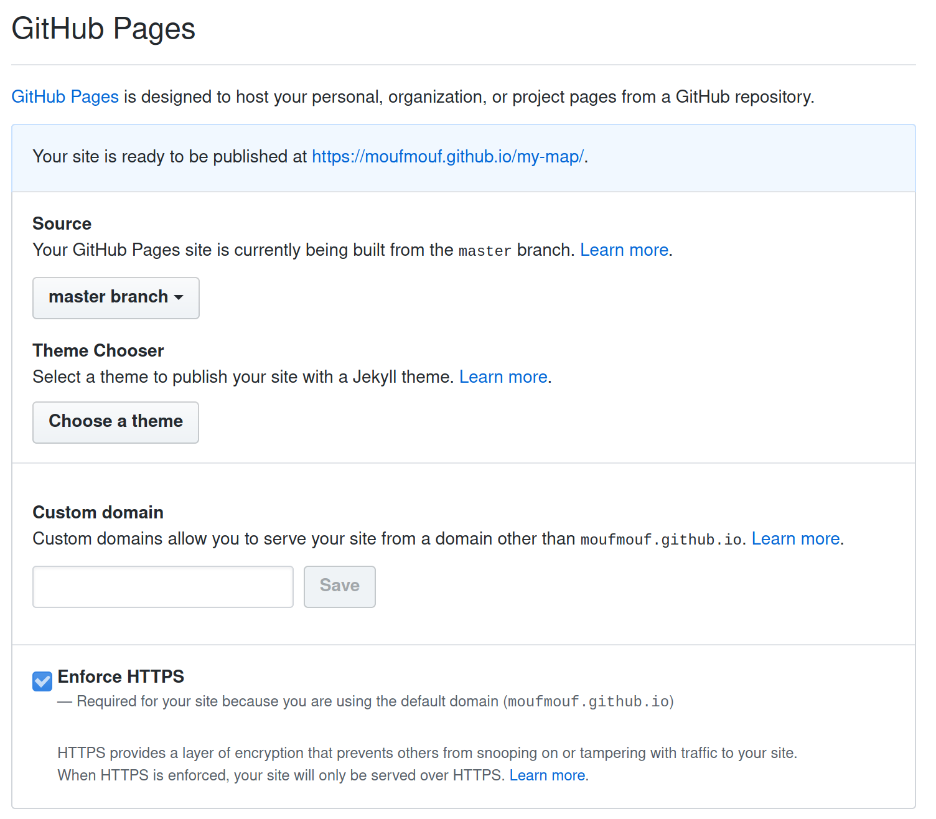
Task: Focus the custom domain text field
Action: click(163, 587)
